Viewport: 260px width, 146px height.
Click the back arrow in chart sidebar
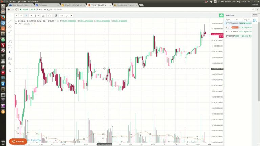[x=10, y=52]
